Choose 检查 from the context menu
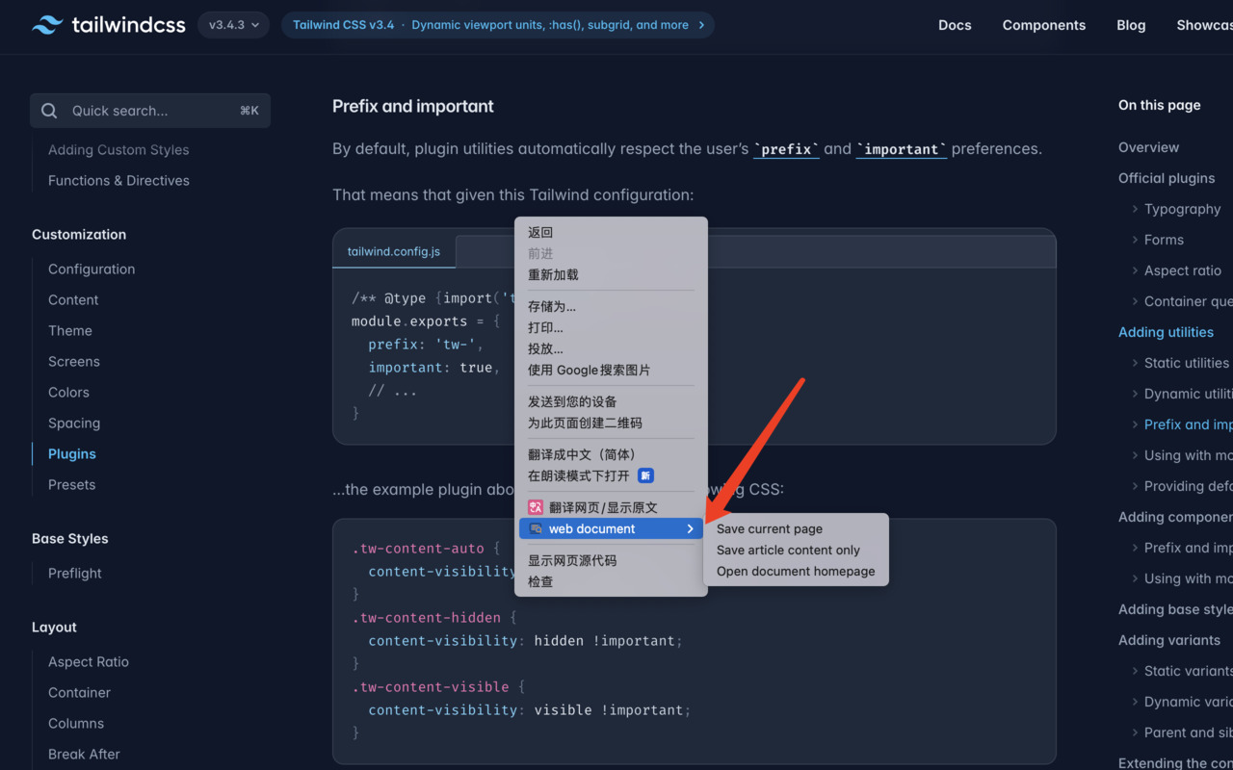Screen dimensions: 1233x770 pos(611,581)
